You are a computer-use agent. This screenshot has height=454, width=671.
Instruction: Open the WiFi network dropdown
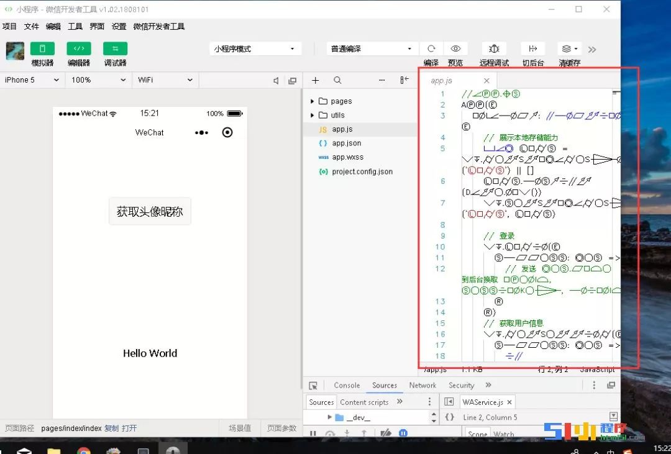pyautogui.click(x=165, y=80)
